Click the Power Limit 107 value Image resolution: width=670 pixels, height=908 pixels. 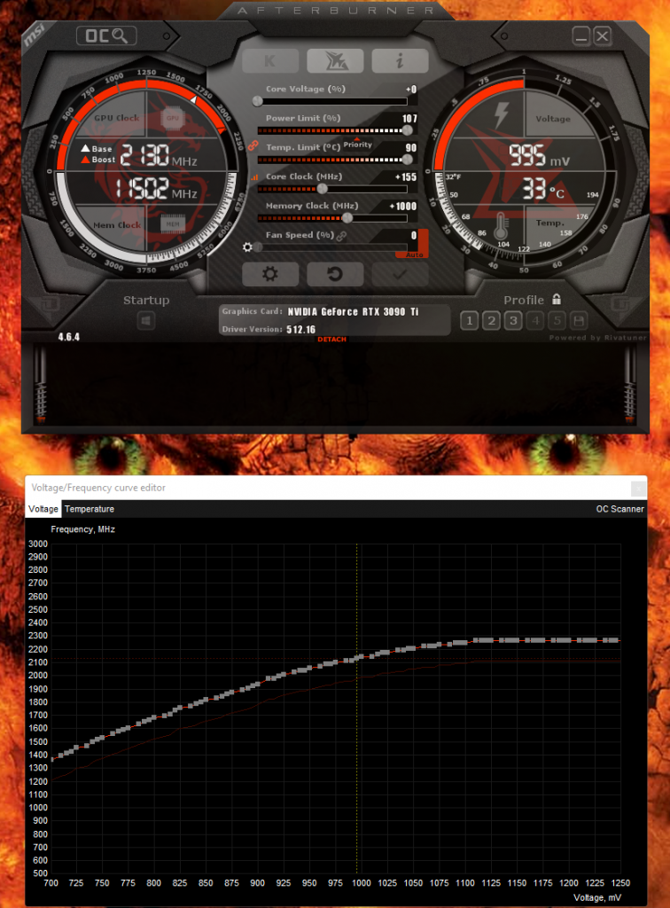click(409, 119)
